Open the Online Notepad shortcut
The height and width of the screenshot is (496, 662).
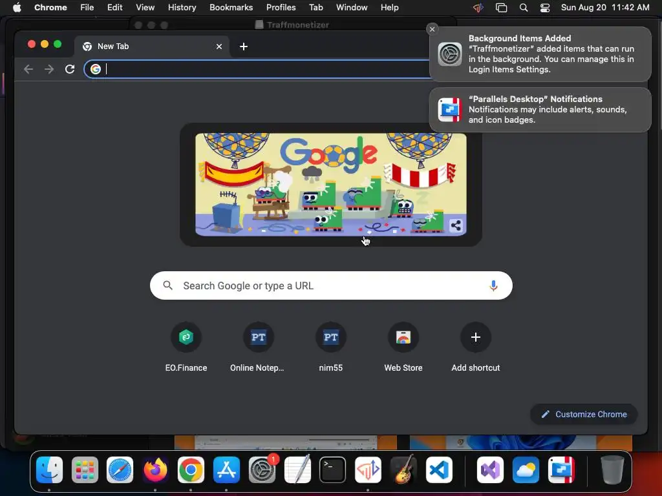(257, 347)
